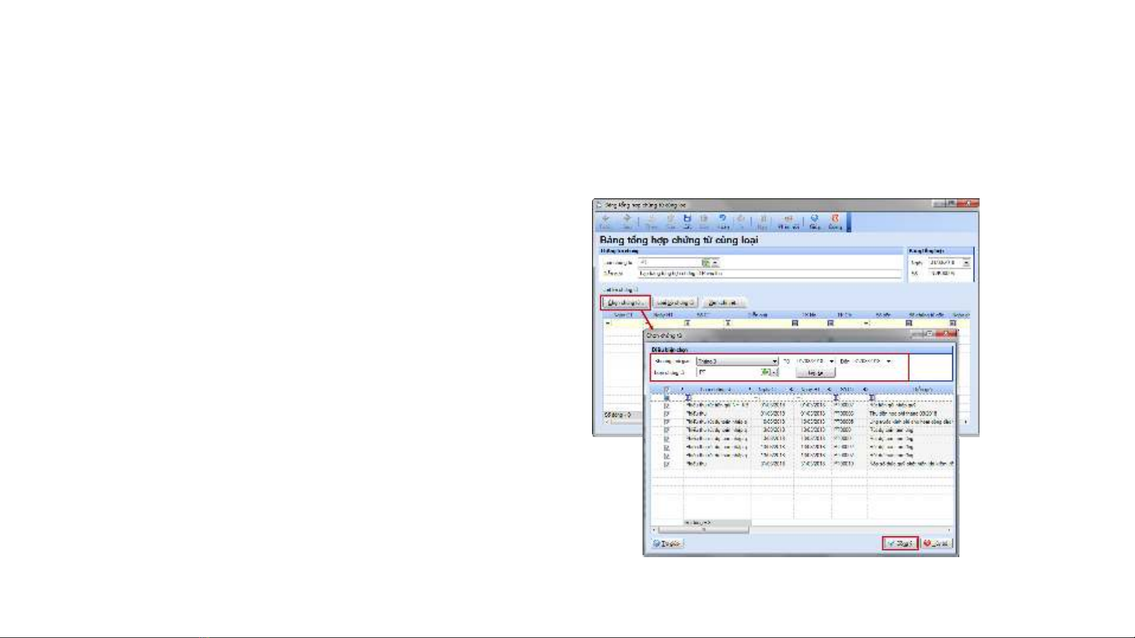Open the time period (Tháng 3) dropdown
1135x638 pixels.
click(x=775, y=361)
